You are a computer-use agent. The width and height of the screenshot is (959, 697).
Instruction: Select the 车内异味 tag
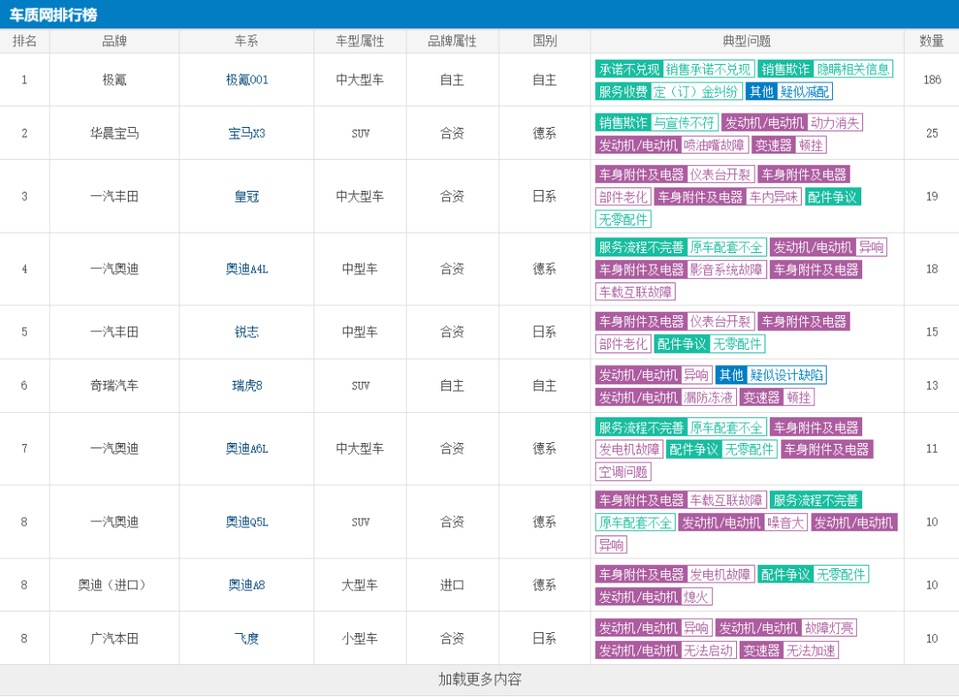(773, 197)
